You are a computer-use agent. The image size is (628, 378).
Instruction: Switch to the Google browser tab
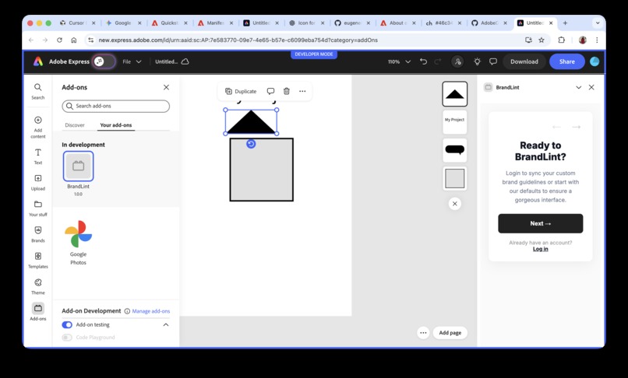click(123, 23)
